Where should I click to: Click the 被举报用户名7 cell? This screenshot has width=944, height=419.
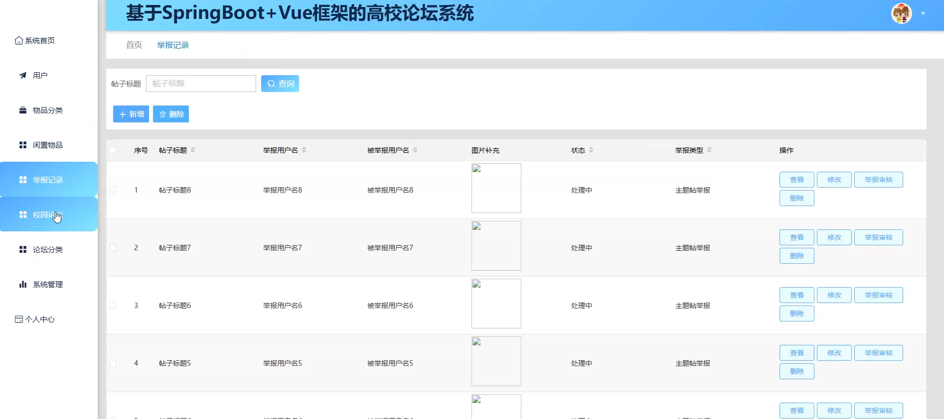point(390,248)
